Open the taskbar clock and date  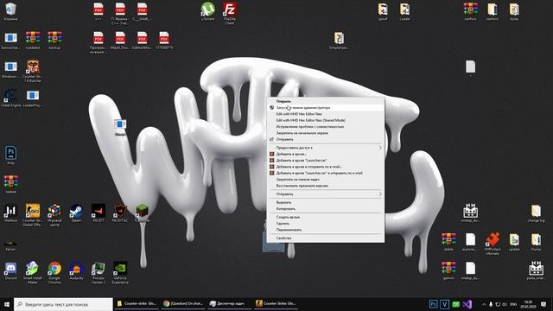coord(528,304)
